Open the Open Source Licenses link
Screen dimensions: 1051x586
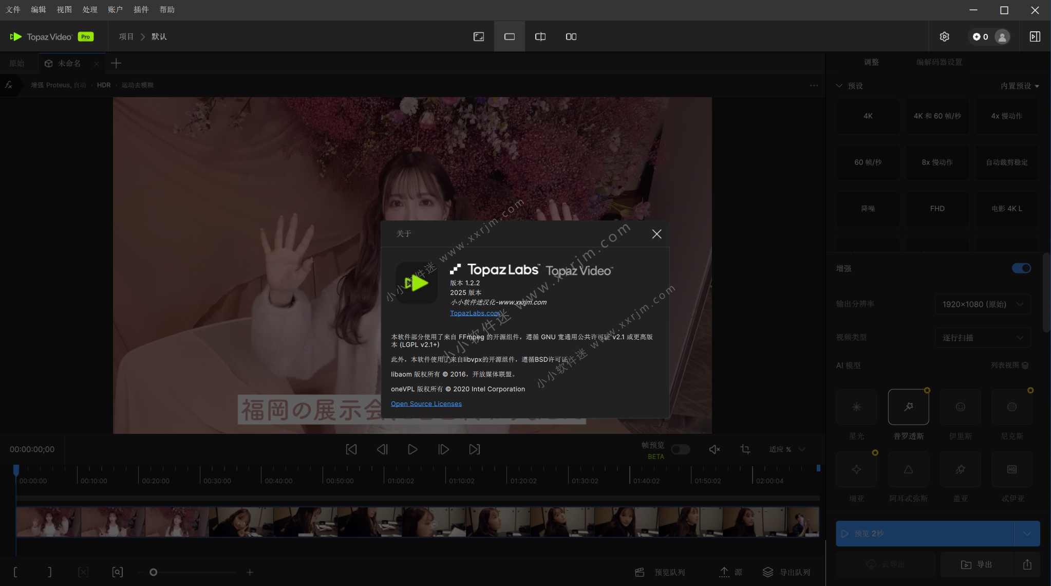426,404
